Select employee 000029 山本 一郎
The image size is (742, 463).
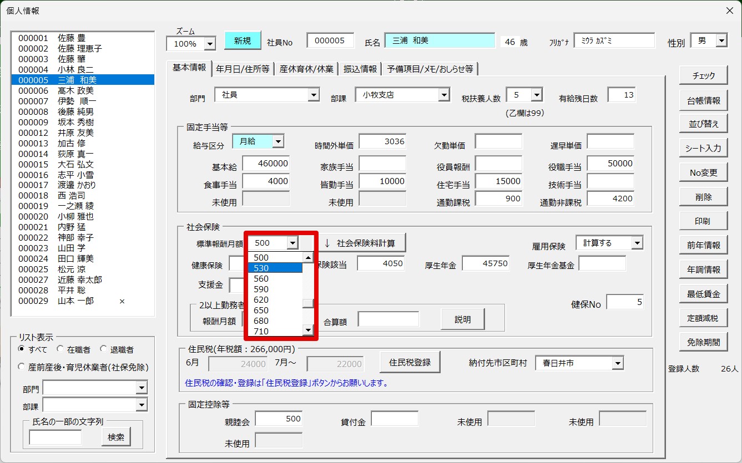[83, 301]
